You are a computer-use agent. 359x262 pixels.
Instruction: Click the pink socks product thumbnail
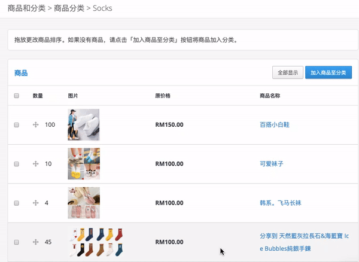[84, 203]
